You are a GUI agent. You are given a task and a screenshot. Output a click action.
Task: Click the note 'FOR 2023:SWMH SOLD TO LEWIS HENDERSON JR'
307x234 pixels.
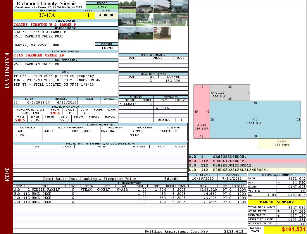pos(57,80)
